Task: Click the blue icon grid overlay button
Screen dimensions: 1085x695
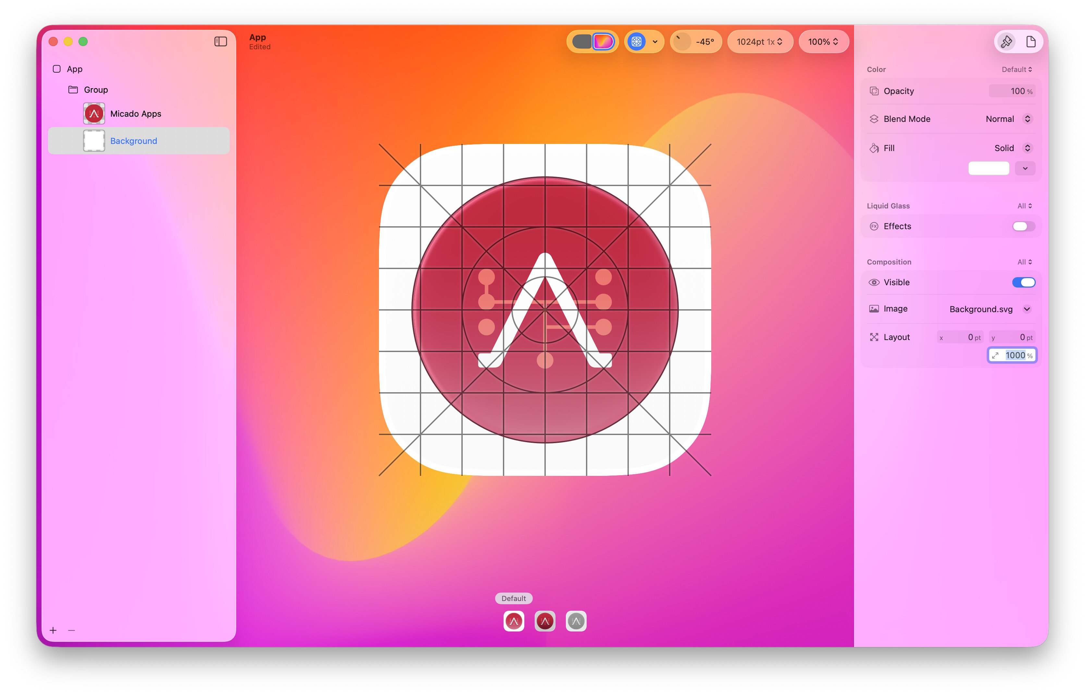Action: point(636,41)
